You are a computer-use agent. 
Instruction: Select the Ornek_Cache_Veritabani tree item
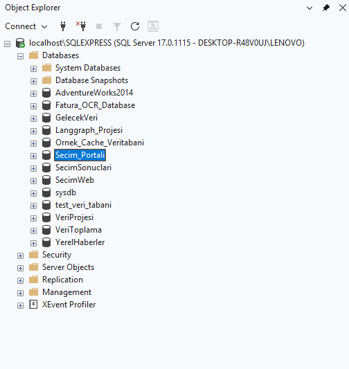pos(100,143)
